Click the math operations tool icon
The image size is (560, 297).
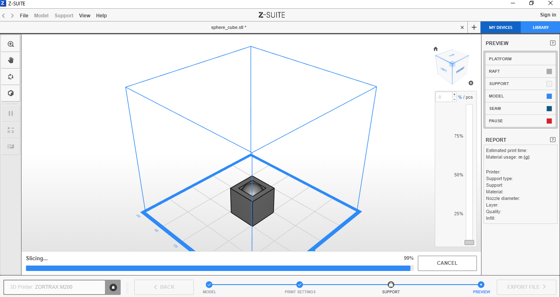coord(11,130)
